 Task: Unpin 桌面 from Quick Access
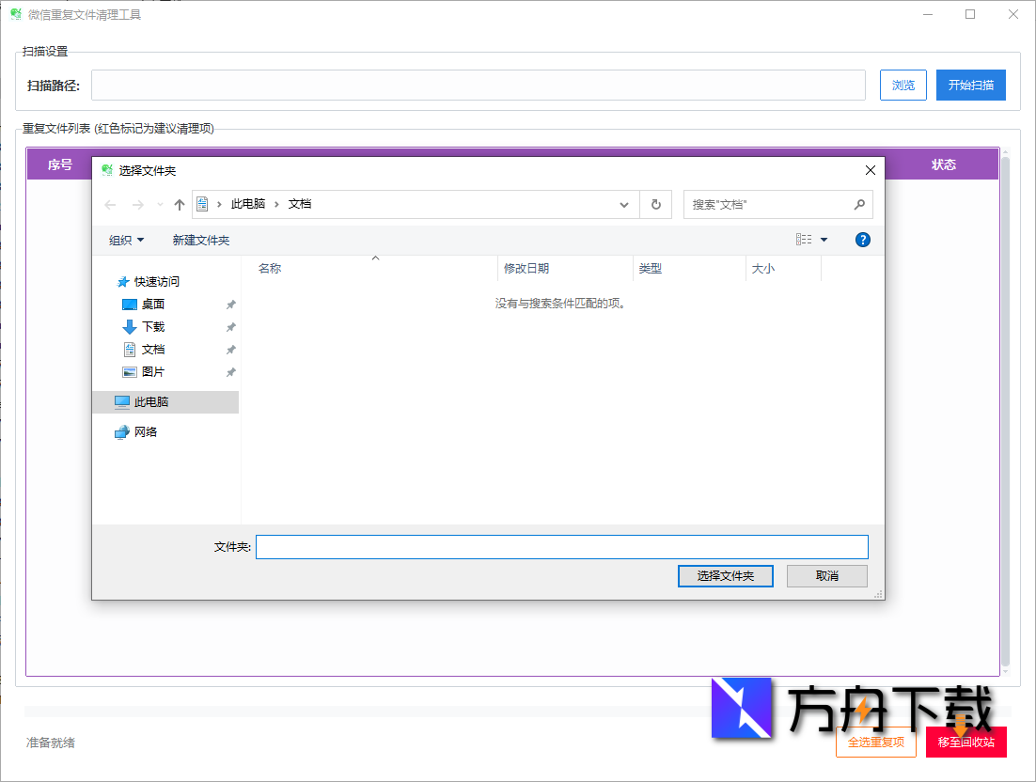point(229,304)
